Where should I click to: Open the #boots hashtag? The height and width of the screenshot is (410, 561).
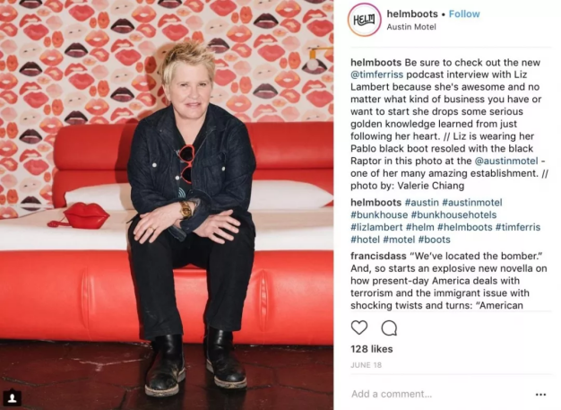coord(434,240)
